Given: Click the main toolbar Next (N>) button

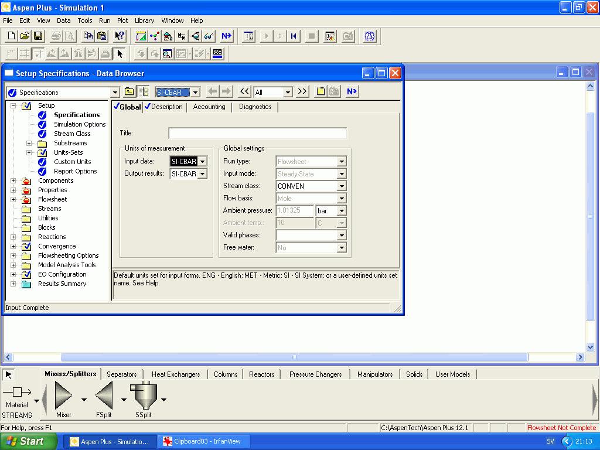Looking at the screenshot, I should click(x=226, y=36).
